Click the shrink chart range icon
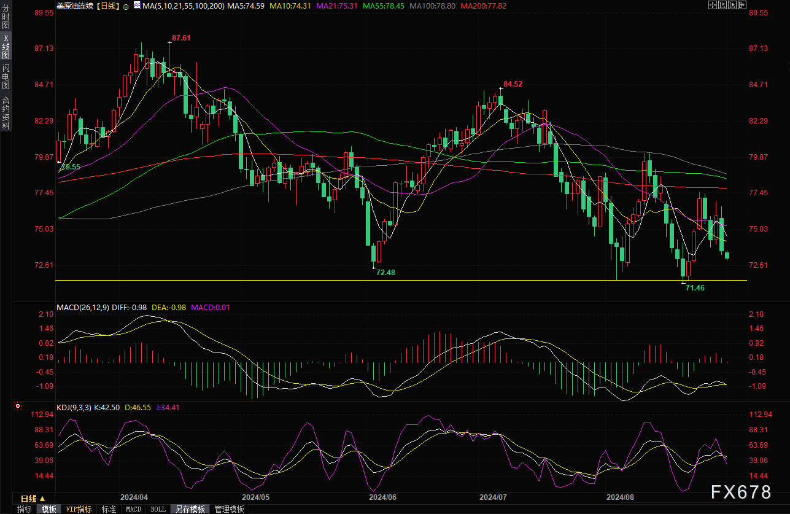This screenshot has height=514, width=790. pos(722,5)
